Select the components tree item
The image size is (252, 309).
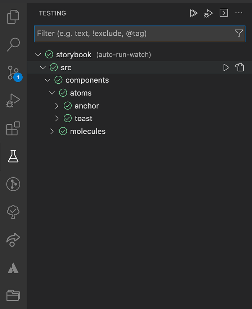pos(87,80)
